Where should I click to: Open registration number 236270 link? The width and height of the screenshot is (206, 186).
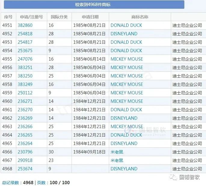coord(25,109)
